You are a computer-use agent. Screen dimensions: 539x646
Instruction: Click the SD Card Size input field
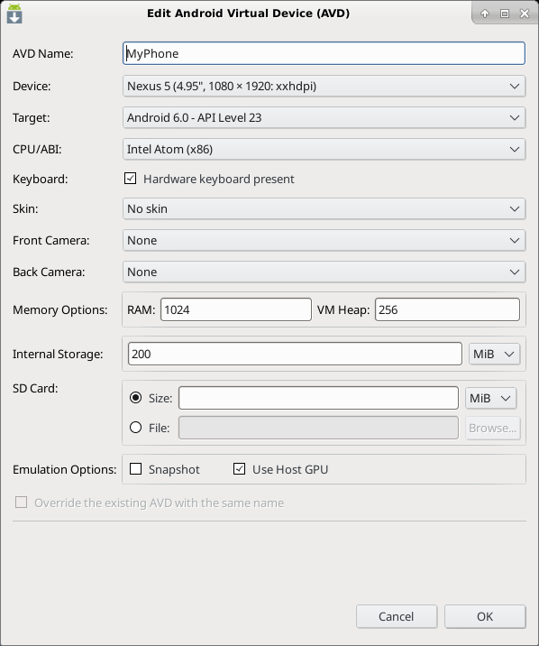[318, 398]
